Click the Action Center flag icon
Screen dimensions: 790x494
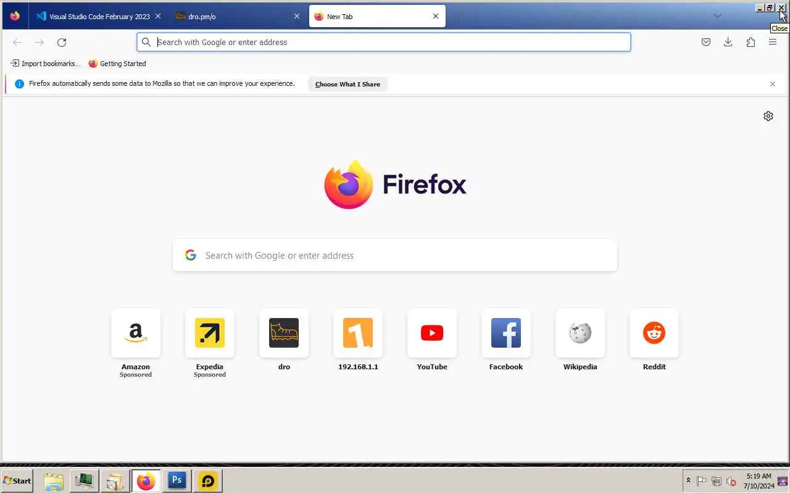click(x=702, y=481)
